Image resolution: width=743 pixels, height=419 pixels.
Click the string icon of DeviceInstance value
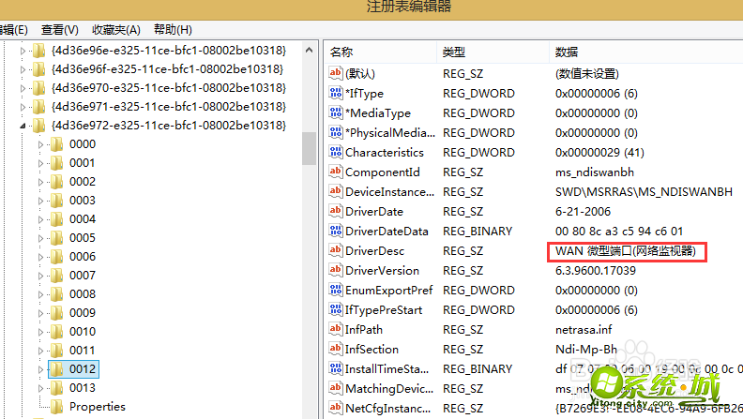pyautogui.click(x=336, y=191)
